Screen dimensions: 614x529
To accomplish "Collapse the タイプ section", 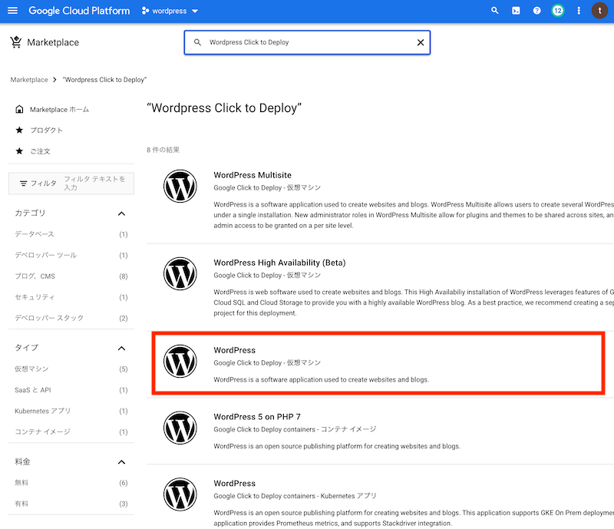I will [121, 349].
